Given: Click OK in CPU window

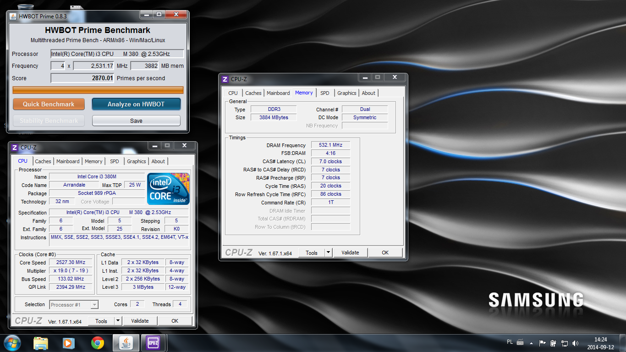Looking at the screenshot, I should [x=175, y=321].
